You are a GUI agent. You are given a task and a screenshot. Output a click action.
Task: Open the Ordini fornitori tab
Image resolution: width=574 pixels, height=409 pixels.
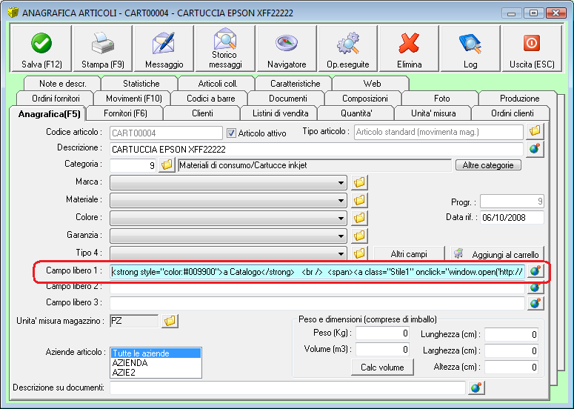56,98
